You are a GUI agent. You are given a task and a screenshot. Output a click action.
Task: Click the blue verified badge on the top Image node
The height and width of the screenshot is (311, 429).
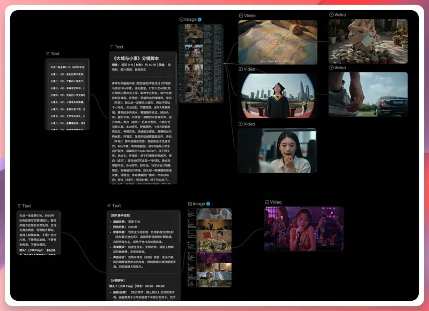(199, 19)
